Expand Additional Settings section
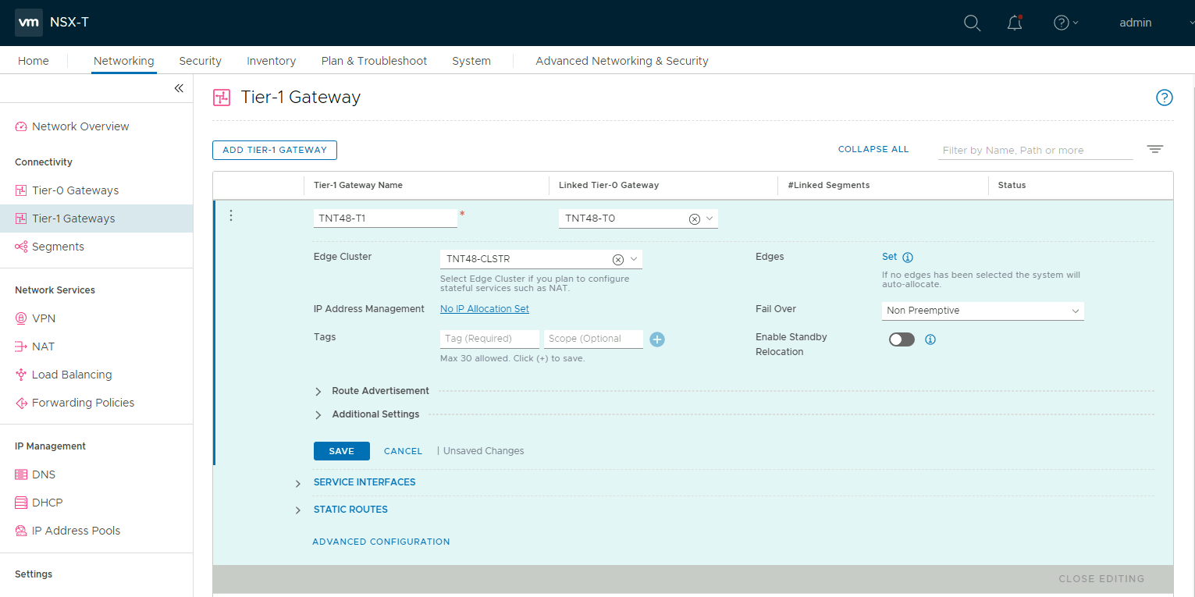Viewport: 1195px width, 597px height. [x=318, y=414]
